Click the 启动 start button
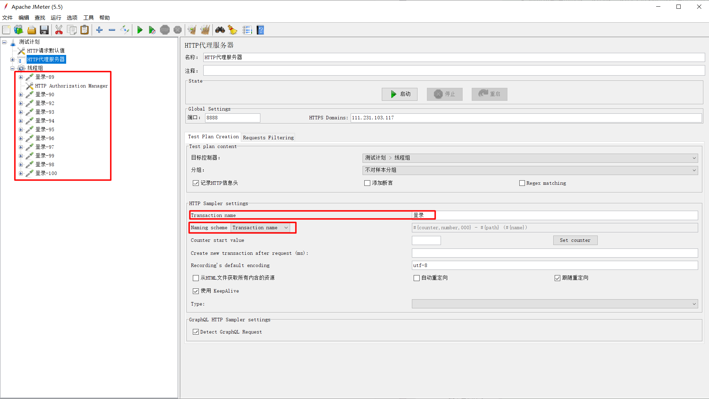 click(400, 94)
